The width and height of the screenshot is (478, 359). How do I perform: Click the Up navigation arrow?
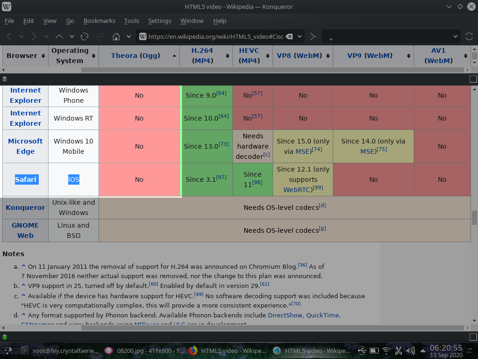(59, 36)
